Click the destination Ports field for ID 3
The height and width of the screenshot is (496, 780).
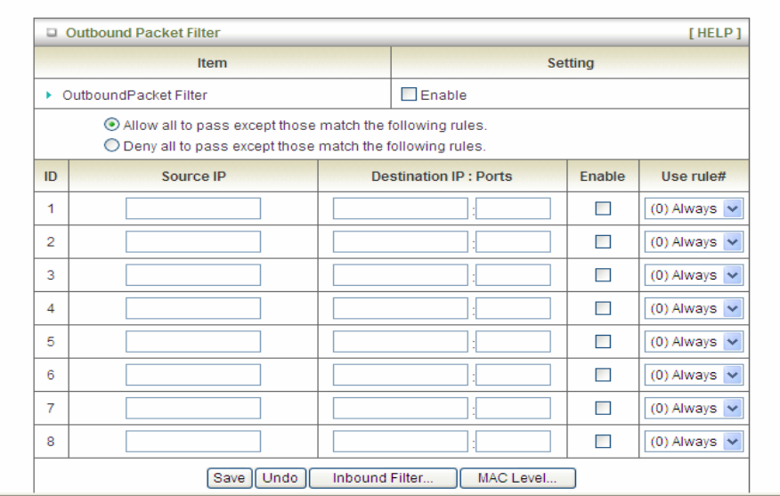[513, 275]
